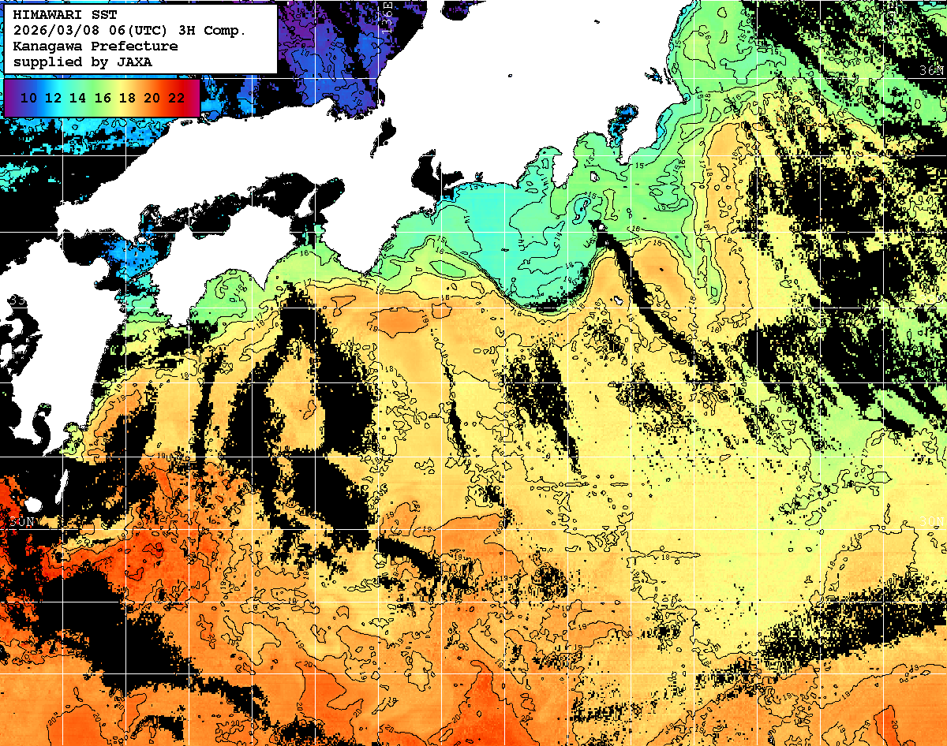Select the 16 degree legend value

(x=103, y=99)
